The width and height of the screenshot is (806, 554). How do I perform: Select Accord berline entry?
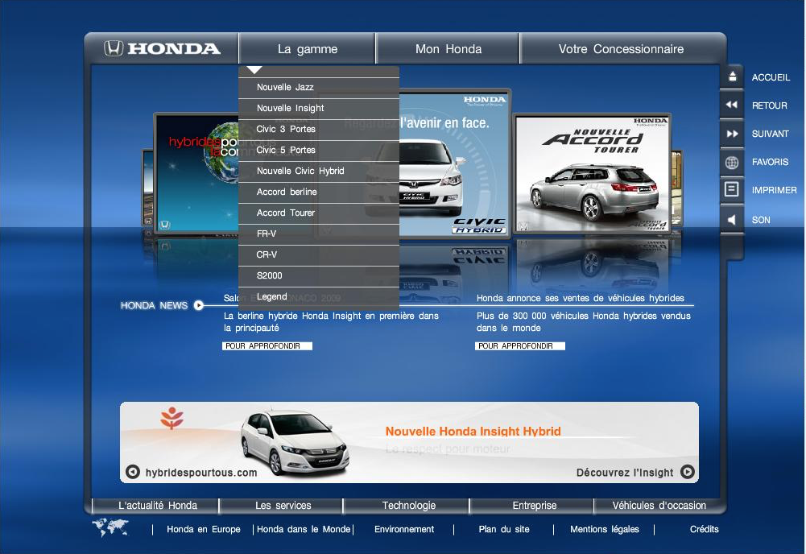click(x=319, y=192)
